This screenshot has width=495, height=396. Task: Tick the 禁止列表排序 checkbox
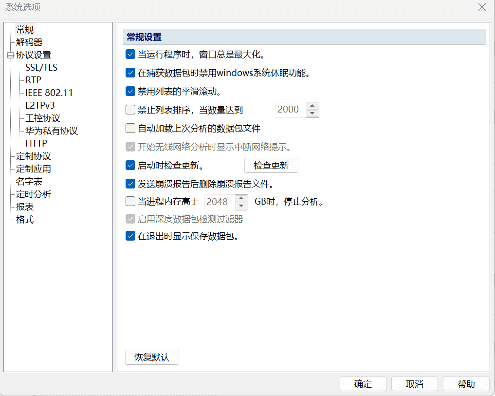tap(130, 110)
